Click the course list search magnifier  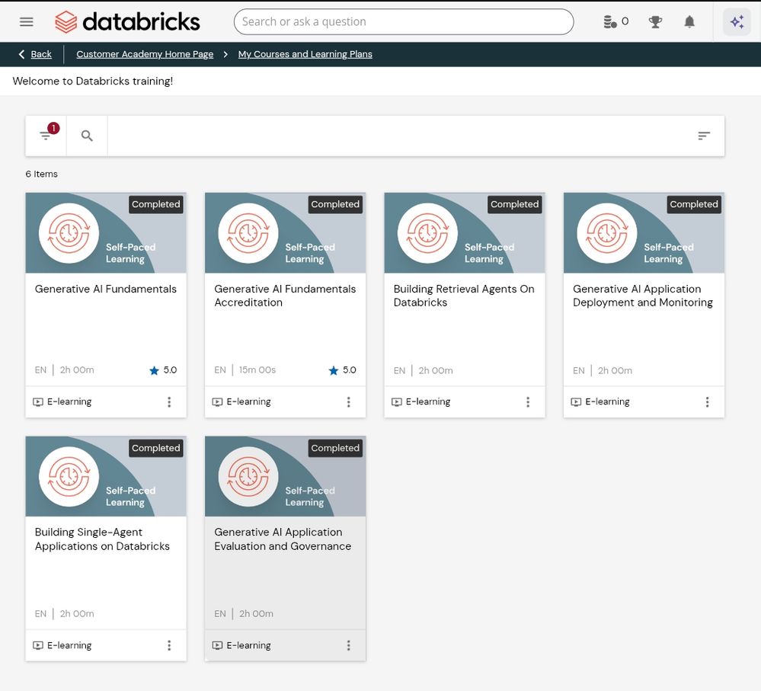coord(87,136)
